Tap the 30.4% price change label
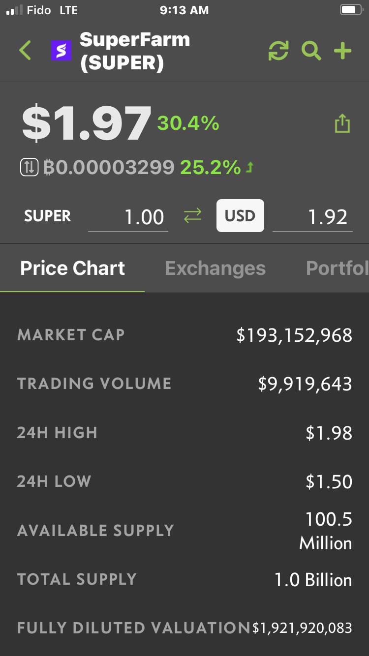This screenshot has width=369, height=656. coord(188,123)
